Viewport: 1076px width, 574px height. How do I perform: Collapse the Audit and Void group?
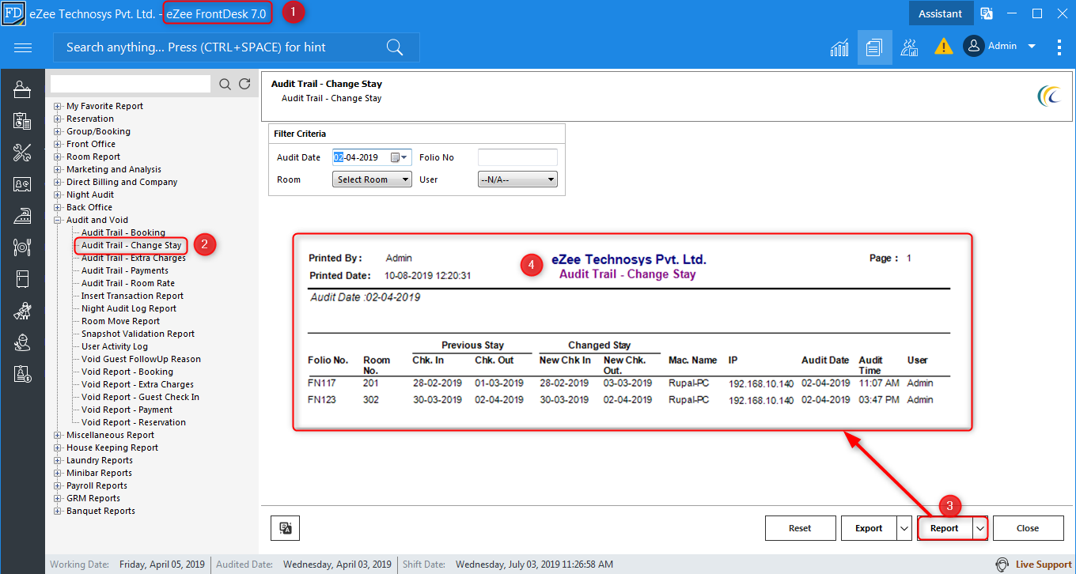tap(57, 220)
